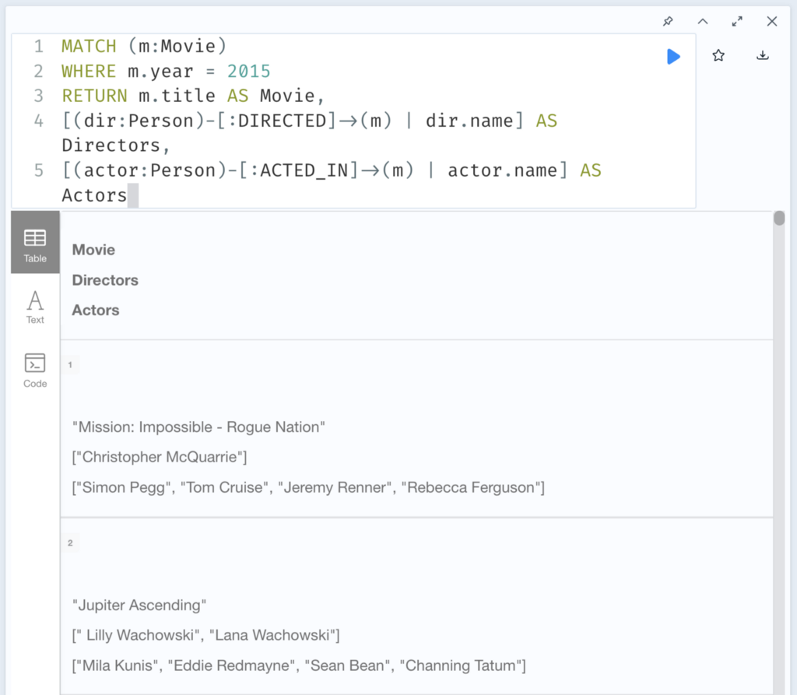Click the results vertical scrollbar thumb
This screenshot has height=695, width=797.
[x=779, y=218]
